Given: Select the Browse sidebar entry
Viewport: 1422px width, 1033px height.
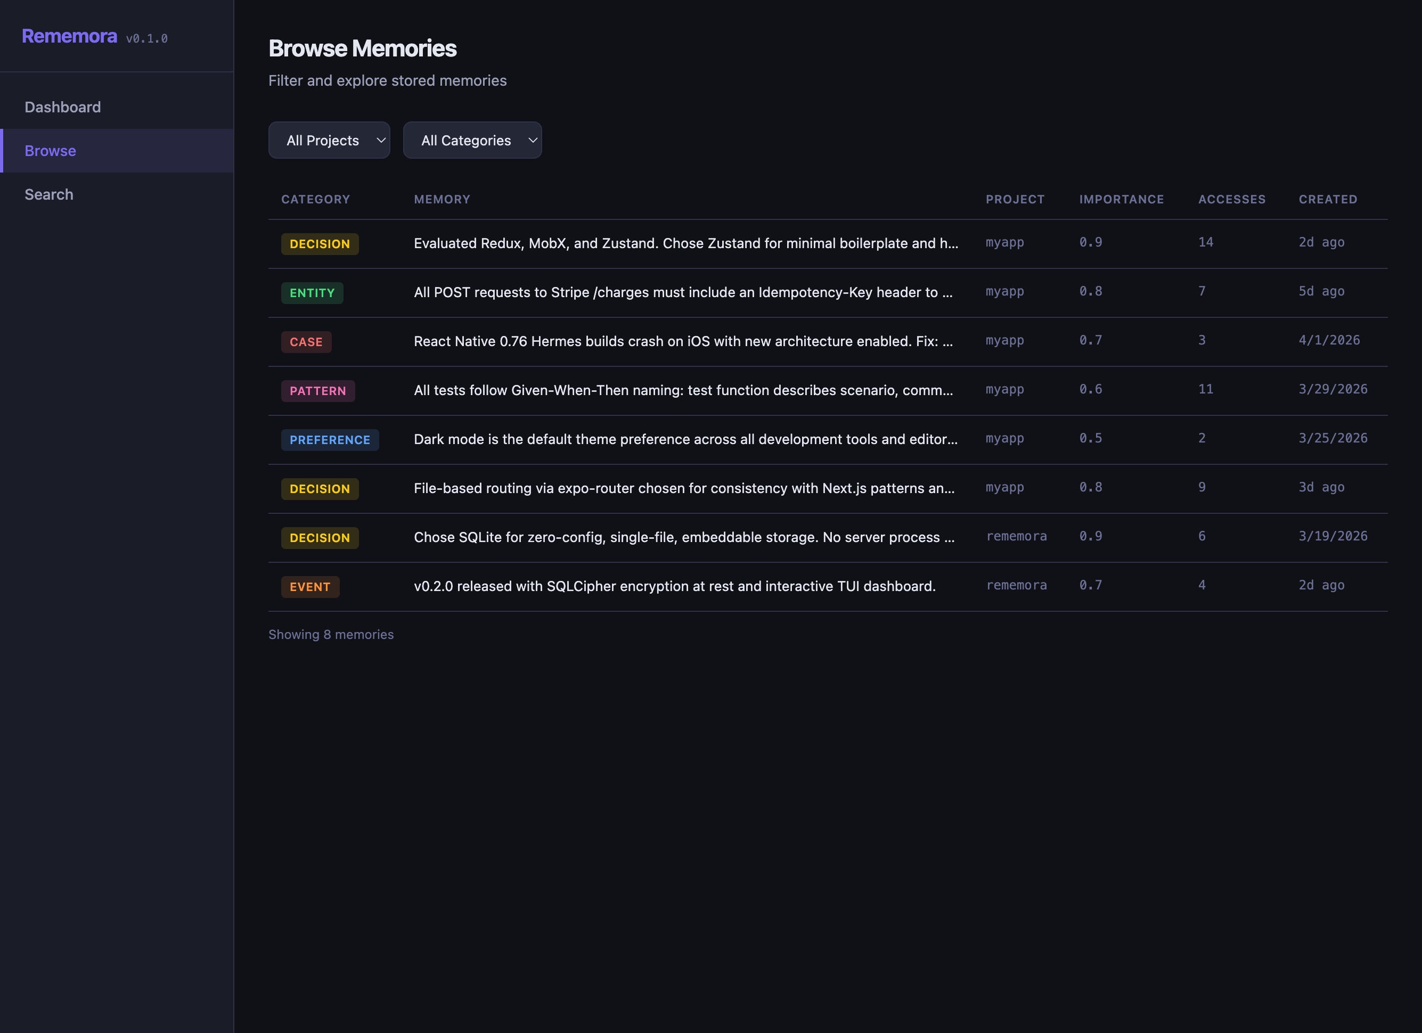Looking at the screenshot, I should 50,151.
